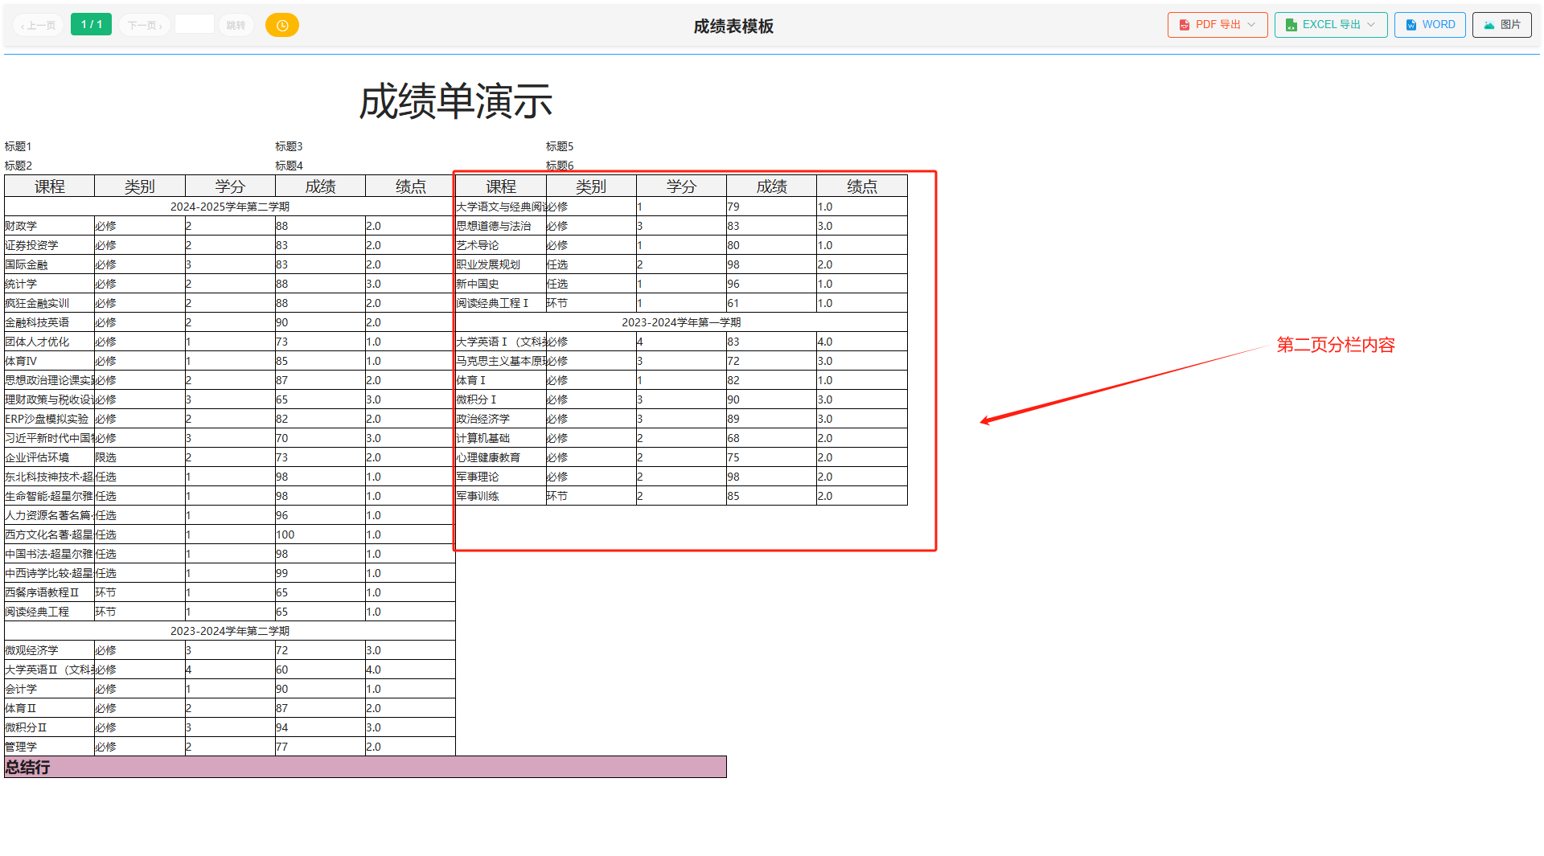The height and width of the screenshot is (856, 1544).
Task: Click the 军事训练 course cell
Action: point(478,496)
